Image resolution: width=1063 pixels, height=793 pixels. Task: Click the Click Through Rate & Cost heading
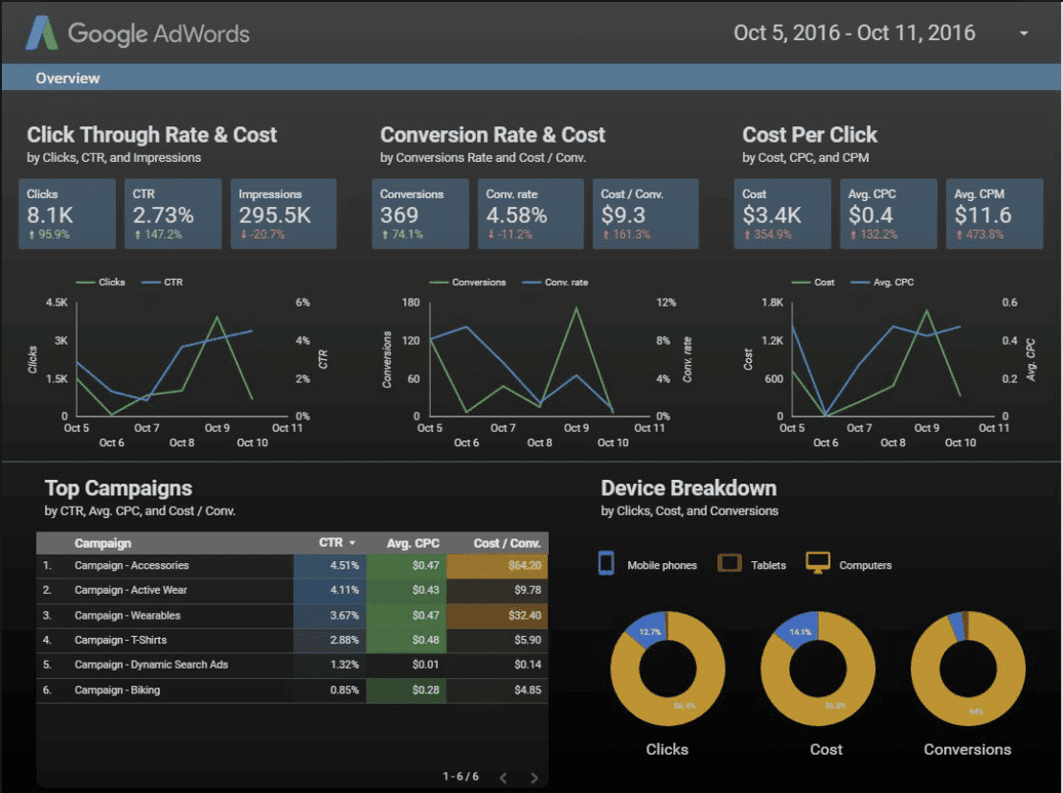pos(152,134)
